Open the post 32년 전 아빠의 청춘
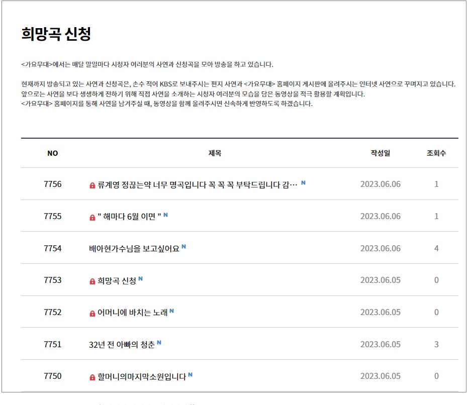Image resolution: width=470 pixels, height=405 pixels. (123, 344)
